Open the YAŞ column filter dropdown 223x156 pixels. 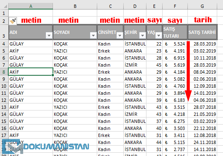(158, 36)
